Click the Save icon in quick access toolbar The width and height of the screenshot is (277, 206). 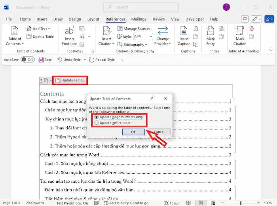tap(41, 60)
